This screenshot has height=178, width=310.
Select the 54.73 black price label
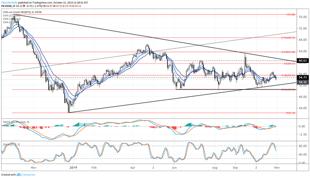(303, 78)
